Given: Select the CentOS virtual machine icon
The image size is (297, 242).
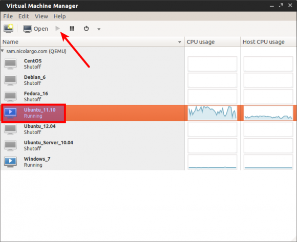Looking at the screenshot, I should (10, 64).
